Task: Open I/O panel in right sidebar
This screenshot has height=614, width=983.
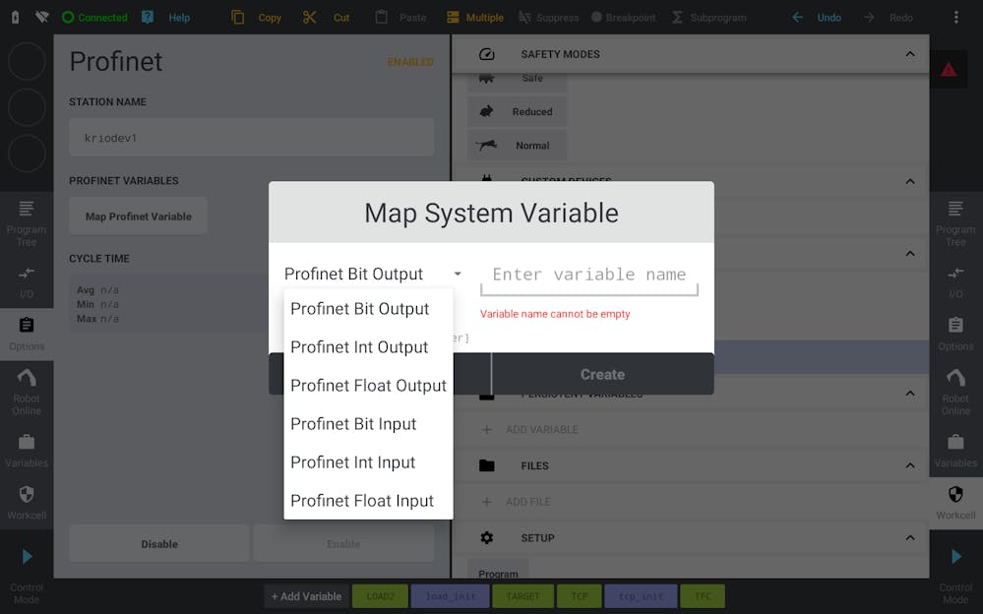Action: pos(955,282)
